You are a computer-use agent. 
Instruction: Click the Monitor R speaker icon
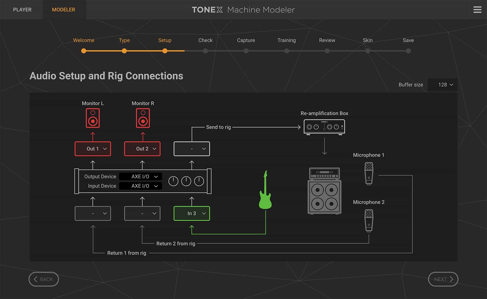pos(143,118)
